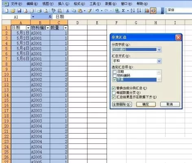Image resolution: width=192 pixels, height=163 pixels.
Task: Select column D header
Action: (x=78, y=22)
